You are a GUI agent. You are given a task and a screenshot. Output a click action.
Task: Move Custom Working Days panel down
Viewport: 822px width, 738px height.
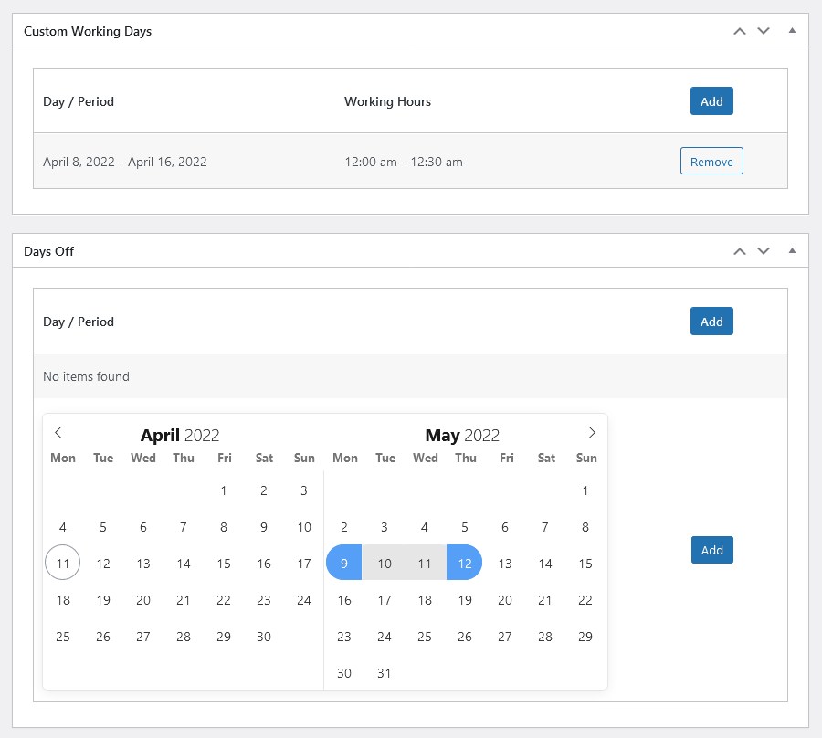pyautogui.click(x=764, y=31)
